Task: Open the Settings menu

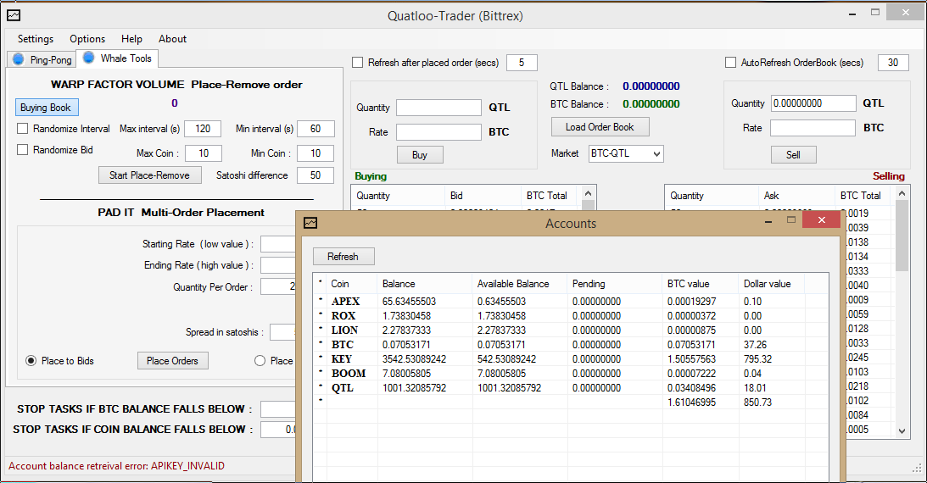Action: 36,39
